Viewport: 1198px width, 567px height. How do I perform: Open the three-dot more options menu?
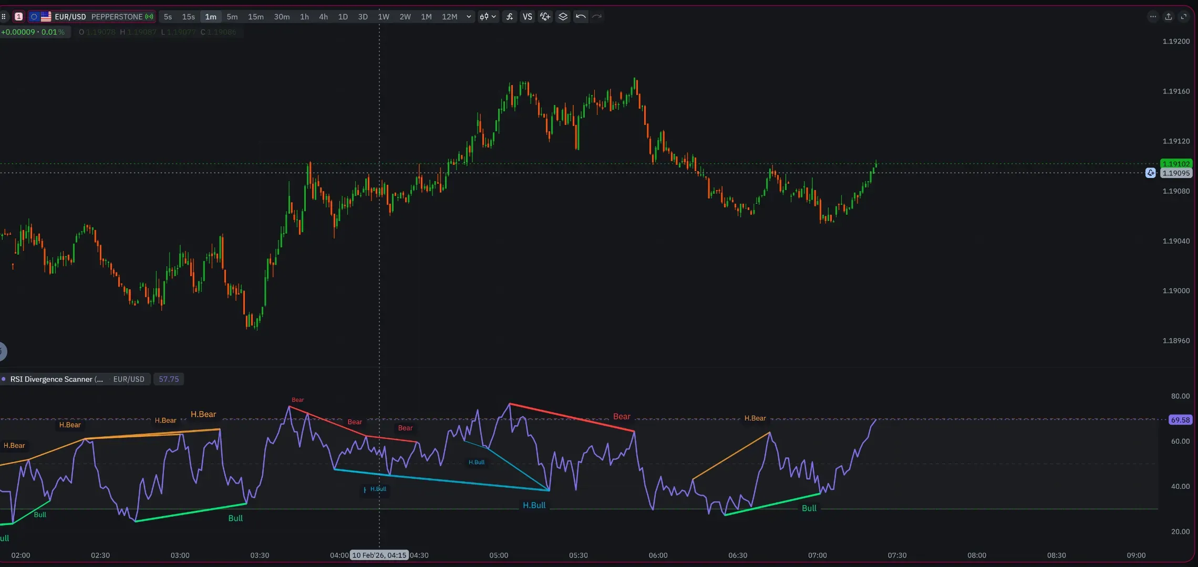click(x=1153, y=16)
